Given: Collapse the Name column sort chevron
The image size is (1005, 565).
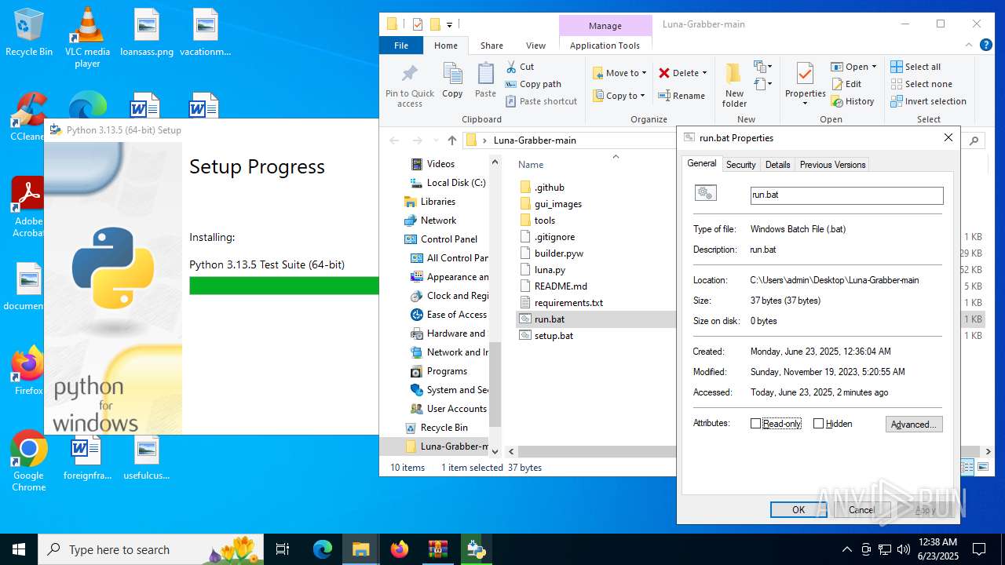Looking at the screenshot, I should tap(616, 157).
